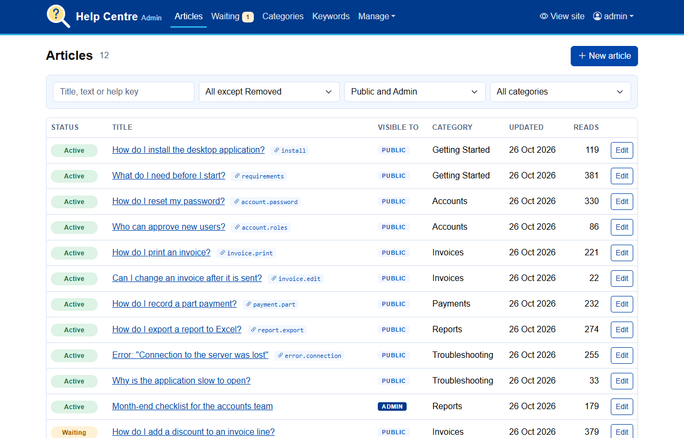Click the Payments category cell
Viewport: 684px width, 438px height.
451,304
